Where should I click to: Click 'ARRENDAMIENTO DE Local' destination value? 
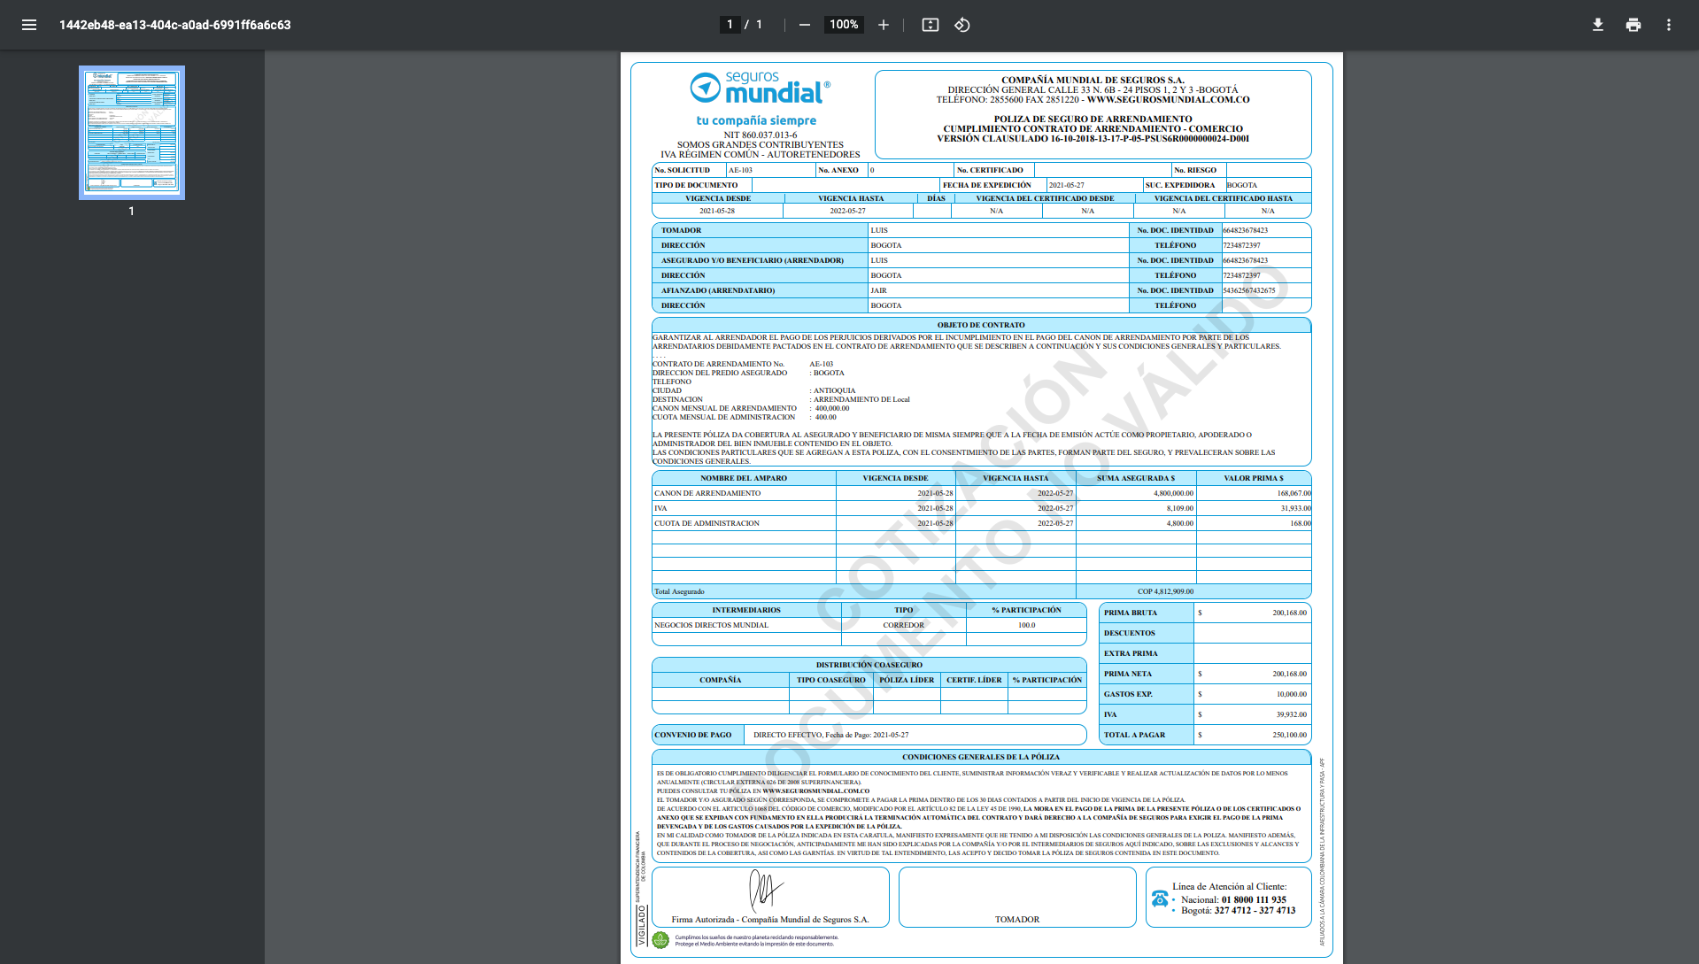click(861, 399)
